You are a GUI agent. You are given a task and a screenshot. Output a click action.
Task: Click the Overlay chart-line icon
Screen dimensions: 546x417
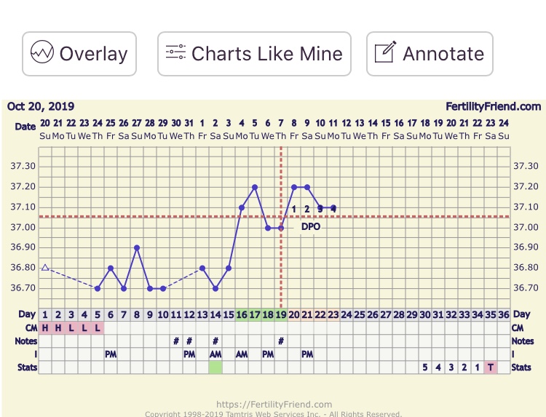click(x=42, y=54)
